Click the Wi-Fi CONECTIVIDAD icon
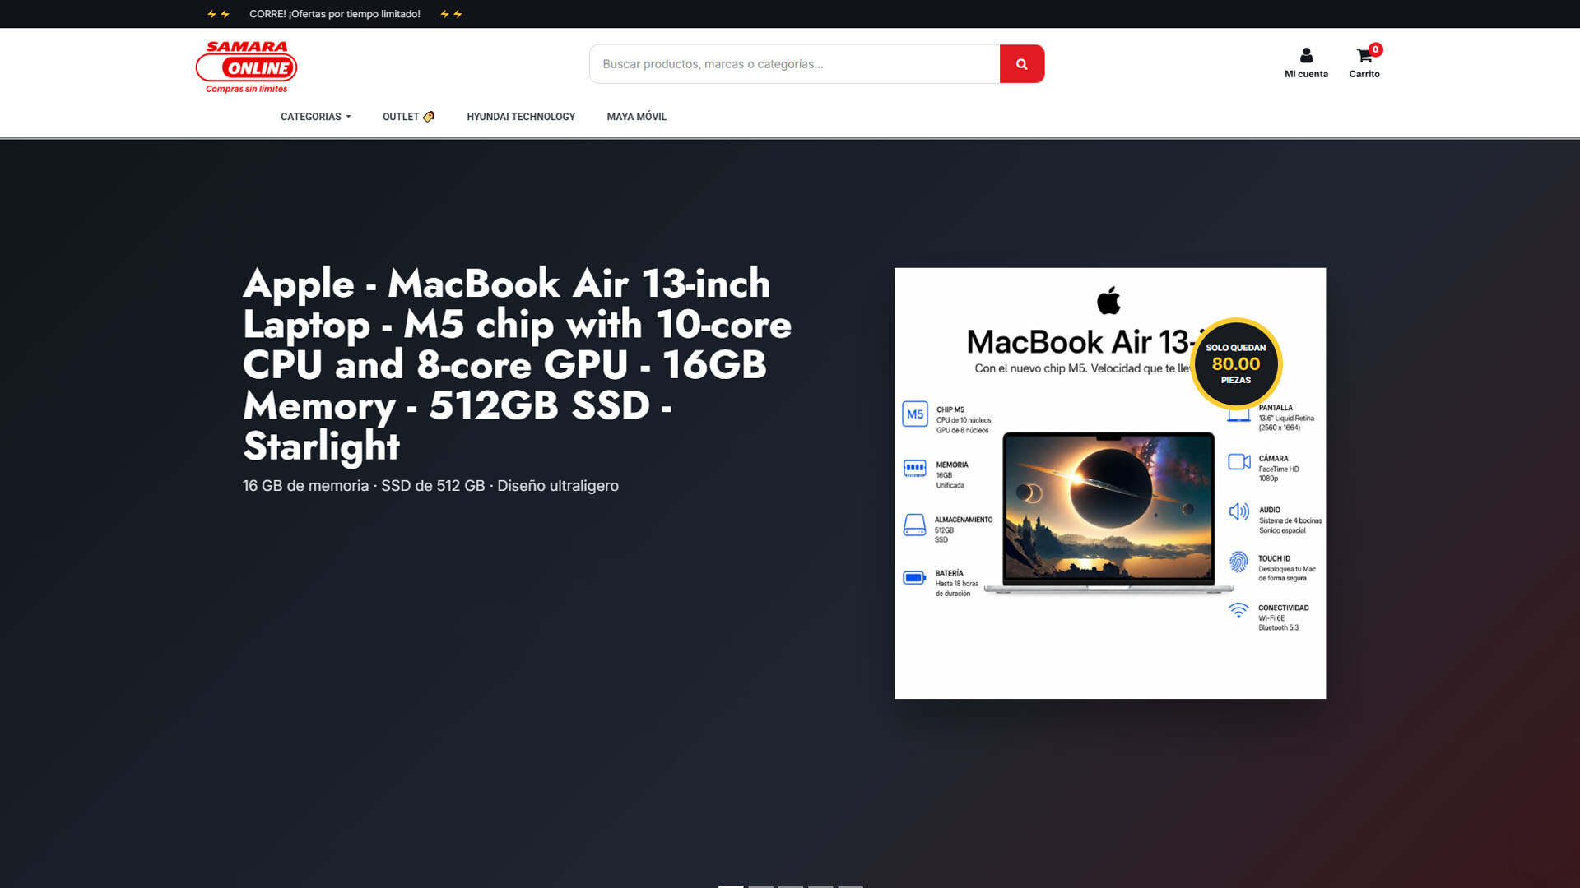This screenshot has height=888, width=1580. point(1238,610)
